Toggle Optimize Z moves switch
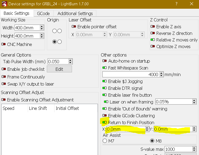The image size is (199, 155). (x=153, y=46)
